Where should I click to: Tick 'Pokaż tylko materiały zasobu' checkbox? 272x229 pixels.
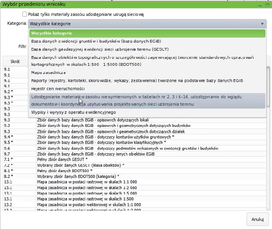pos(25,14)
